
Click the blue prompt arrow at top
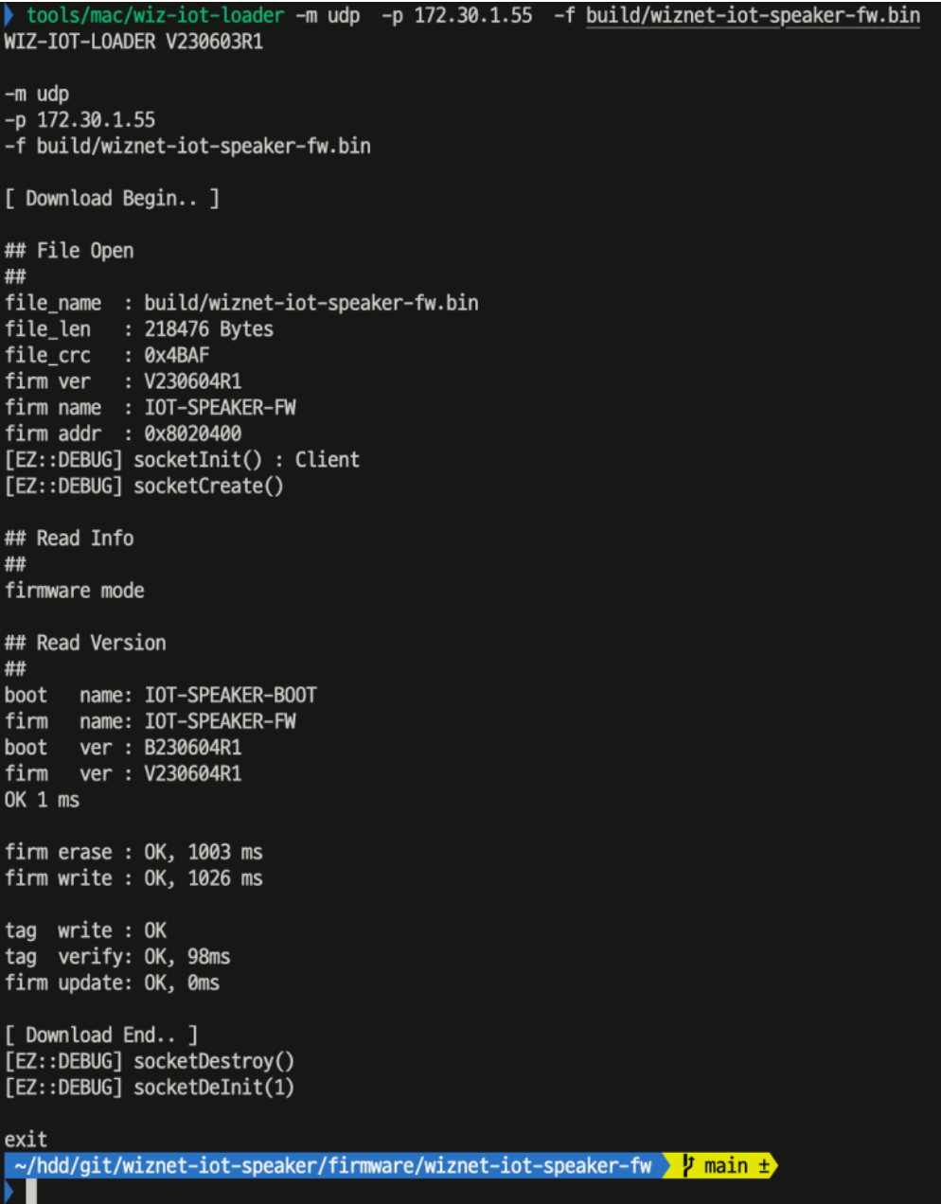click(x=9, y=15)
